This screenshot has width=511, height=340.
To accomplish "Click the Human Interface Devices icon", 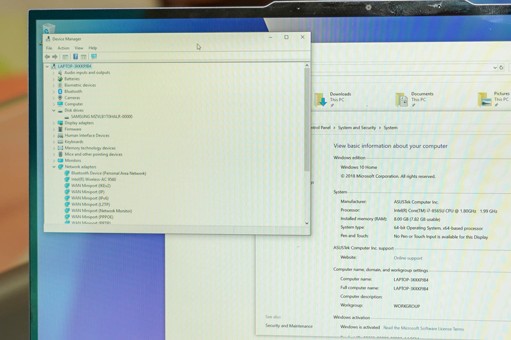I will pos(60,135).
